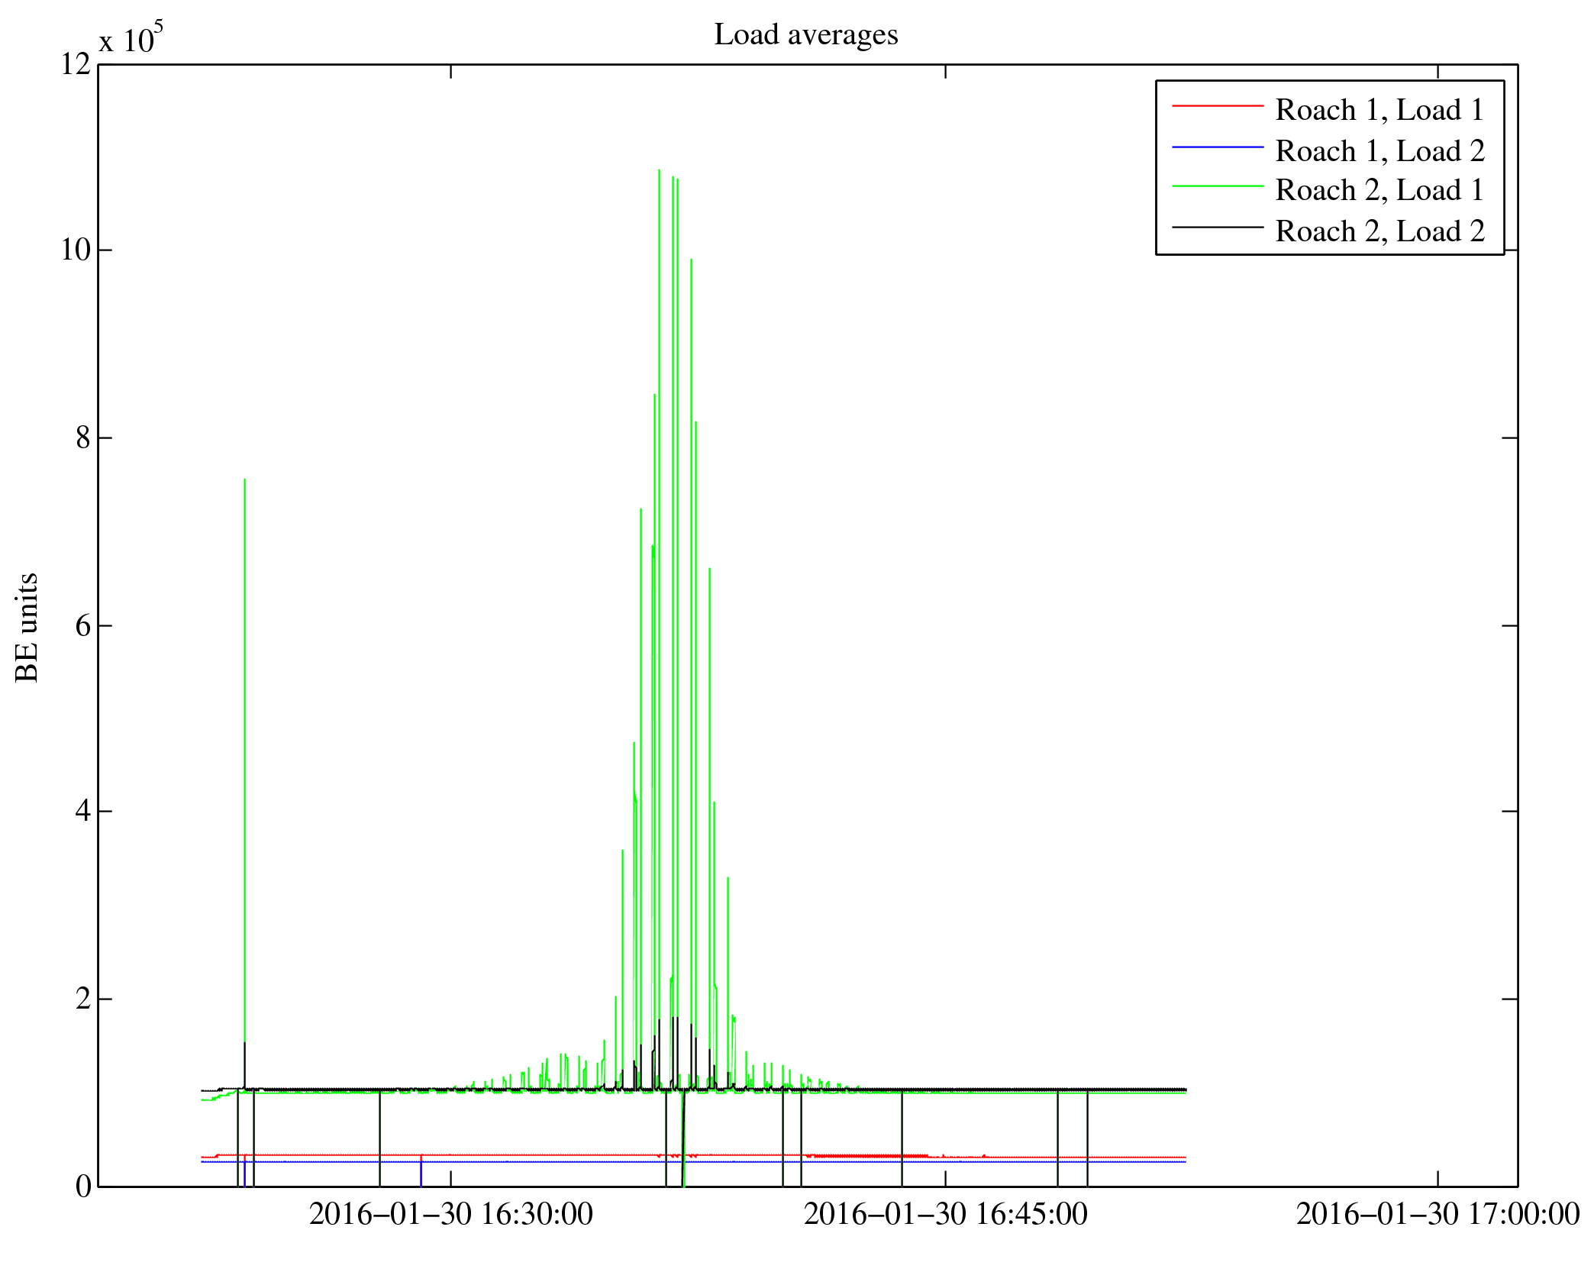Click the y-axis tick label 12
Image resolution: width=1594 pixels, height=1285 pixels.
(x=76, y=64)
